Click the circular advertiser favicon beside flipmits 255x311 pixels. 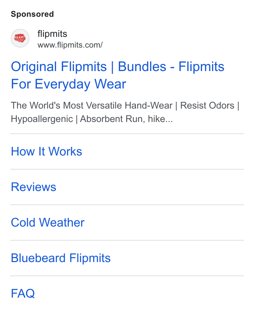[20, 38]
